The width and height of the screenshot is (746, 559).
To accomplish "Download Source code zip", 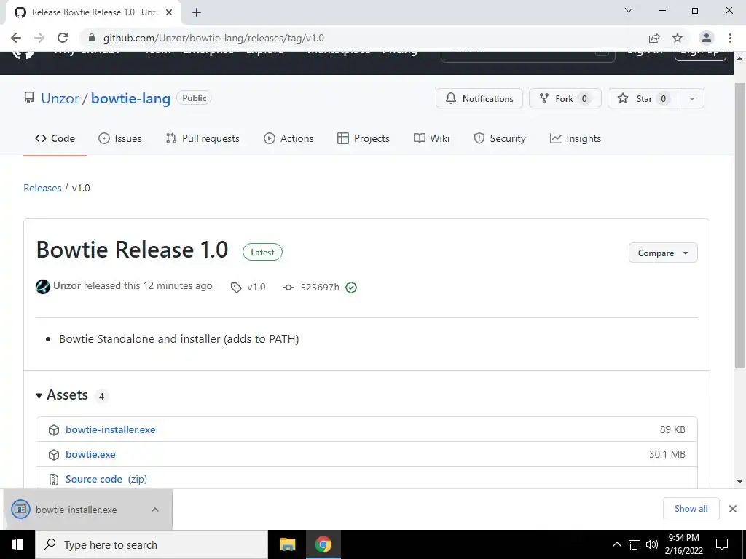I will (106, 479).
